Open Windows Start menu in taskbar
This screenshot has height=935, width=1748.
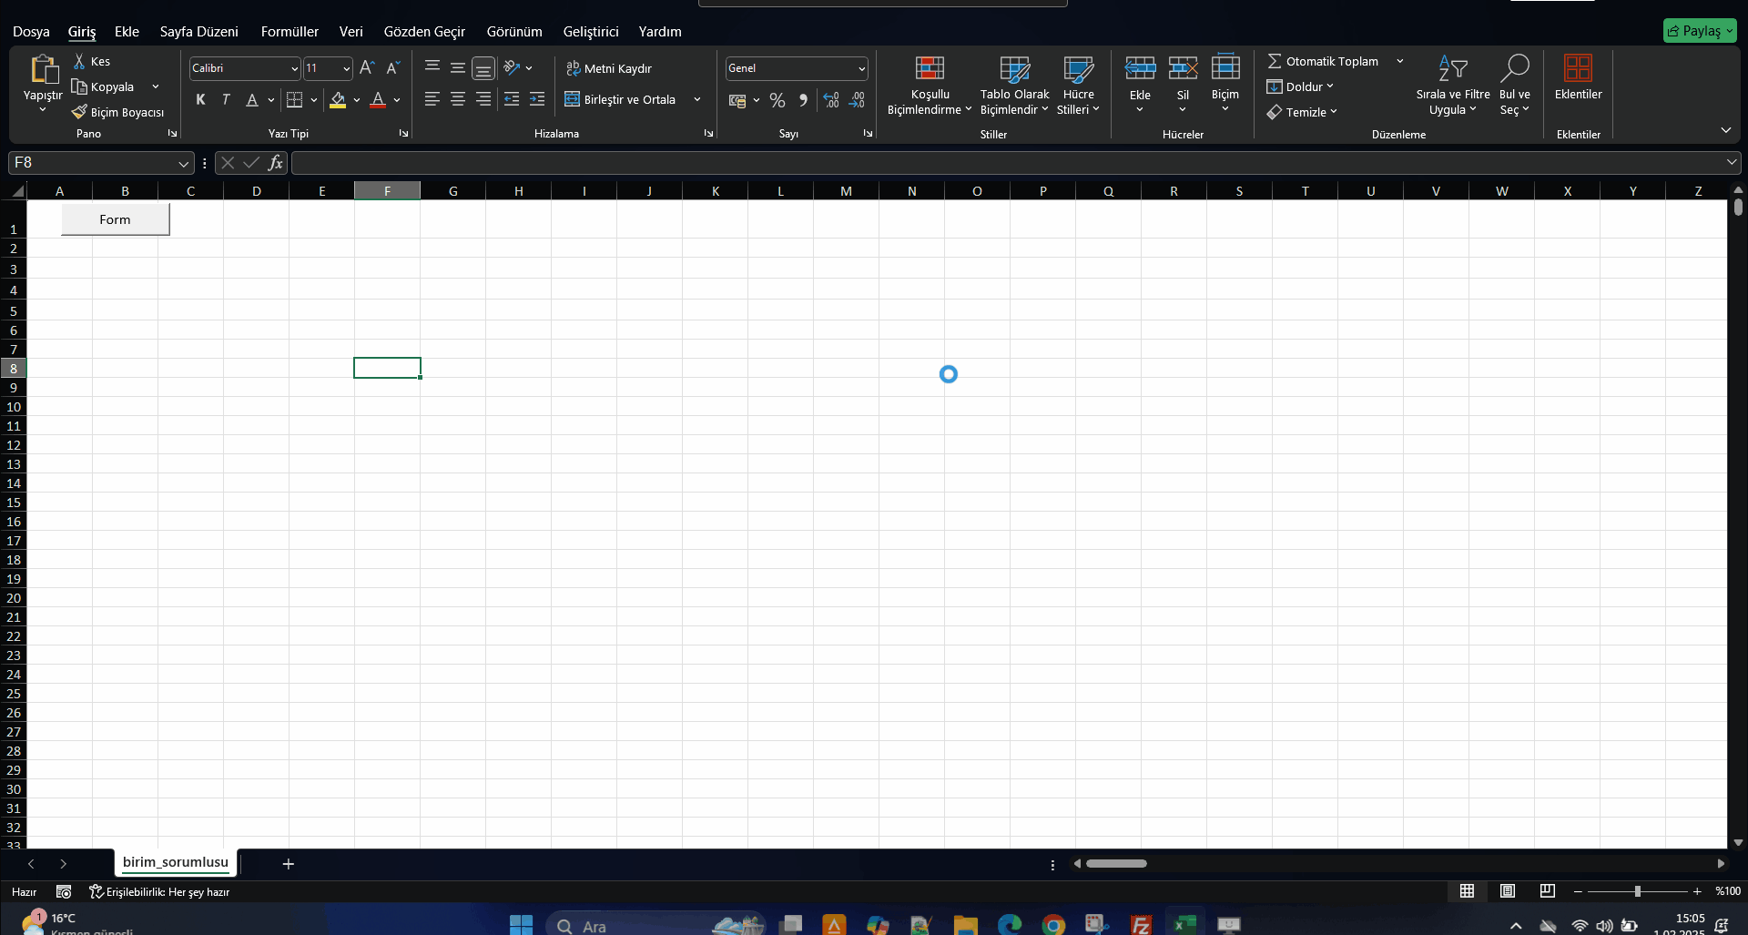point(521,925)
